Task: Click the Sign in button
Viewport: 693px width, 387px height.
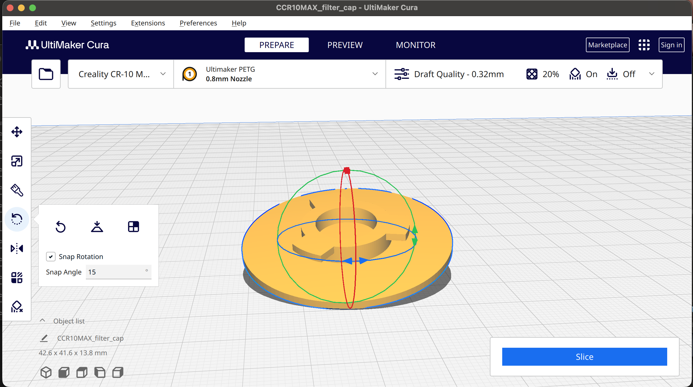Action: coord(671,45)
